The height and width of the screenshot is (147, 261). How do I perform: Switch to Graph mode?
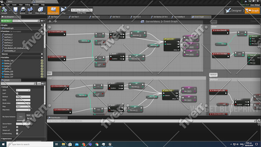[x=252, y=11]
